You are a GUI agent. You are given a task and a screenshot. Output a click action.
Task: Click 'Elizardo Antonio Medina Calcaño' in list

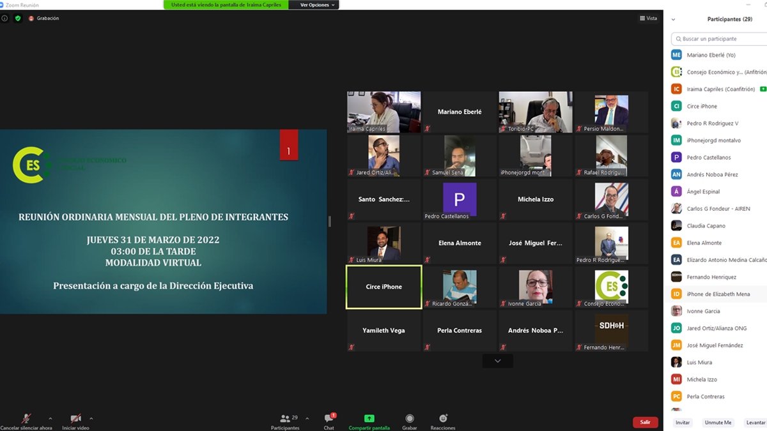726,260
